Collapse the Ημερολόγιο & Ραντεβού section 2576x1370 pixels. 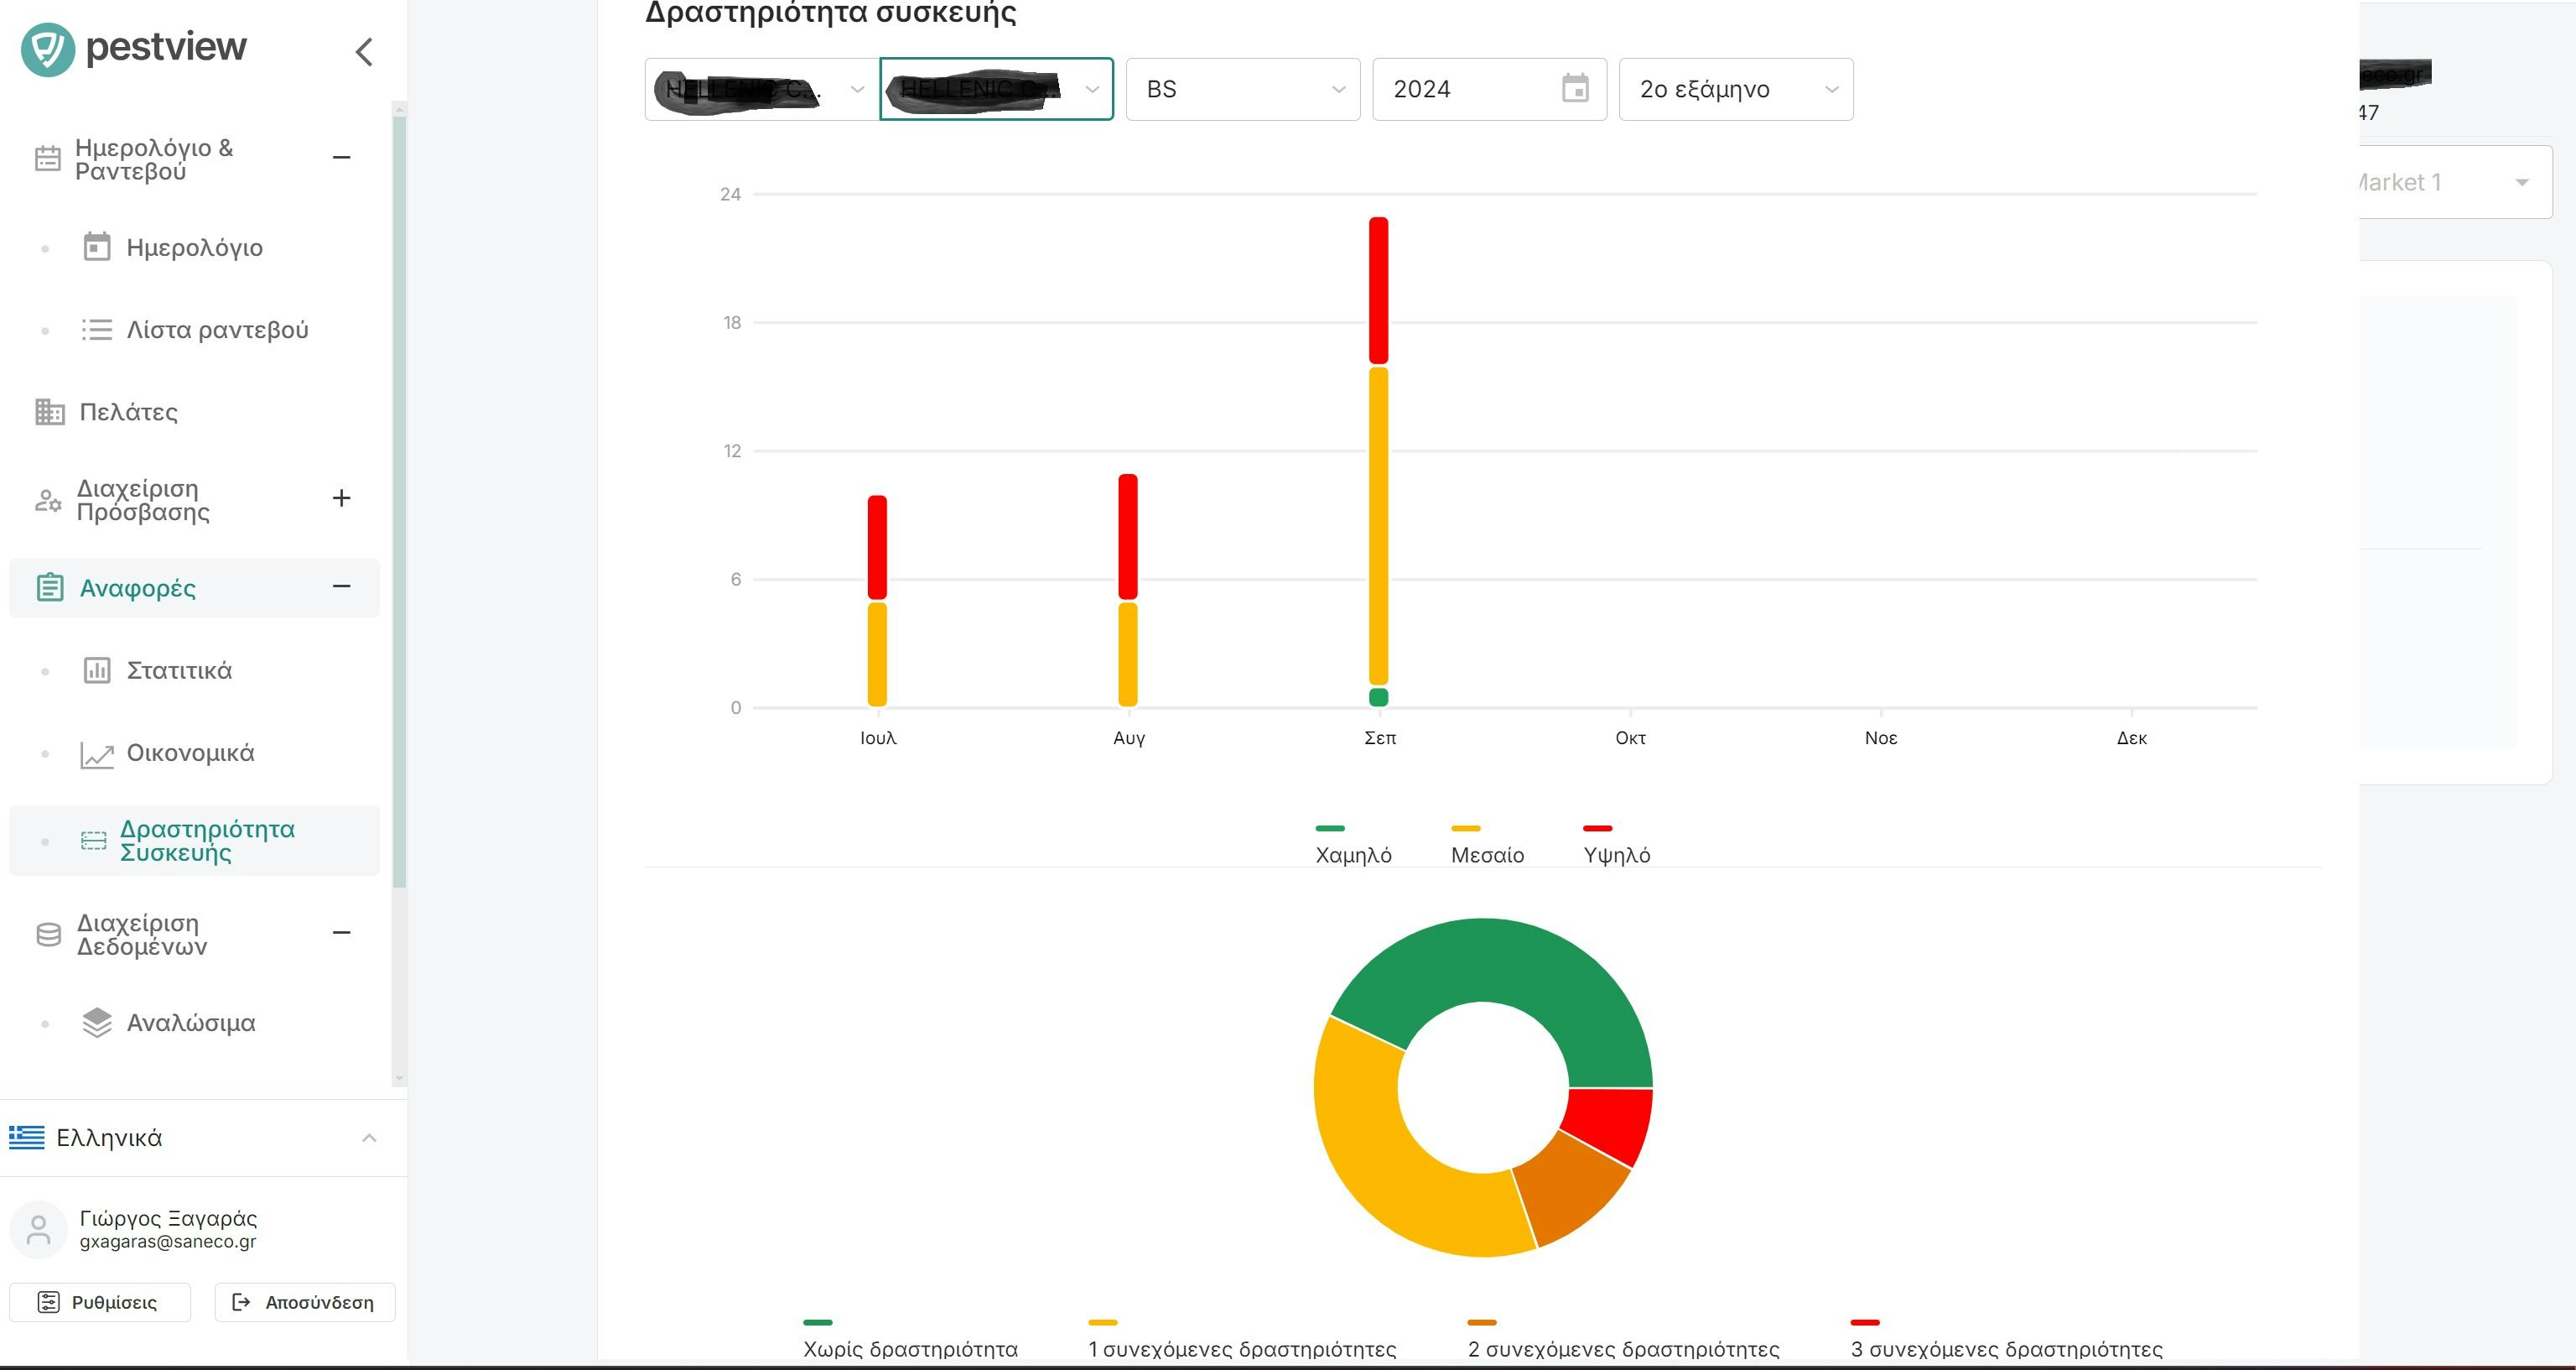coord(342,158)
